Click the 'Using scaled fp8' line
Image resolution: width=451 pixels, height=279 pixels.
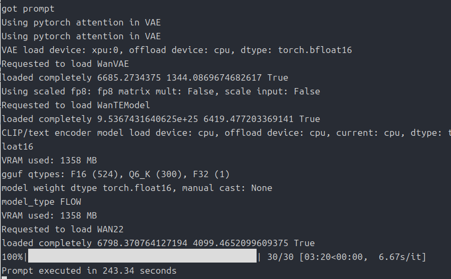click(x=160, y=91)
